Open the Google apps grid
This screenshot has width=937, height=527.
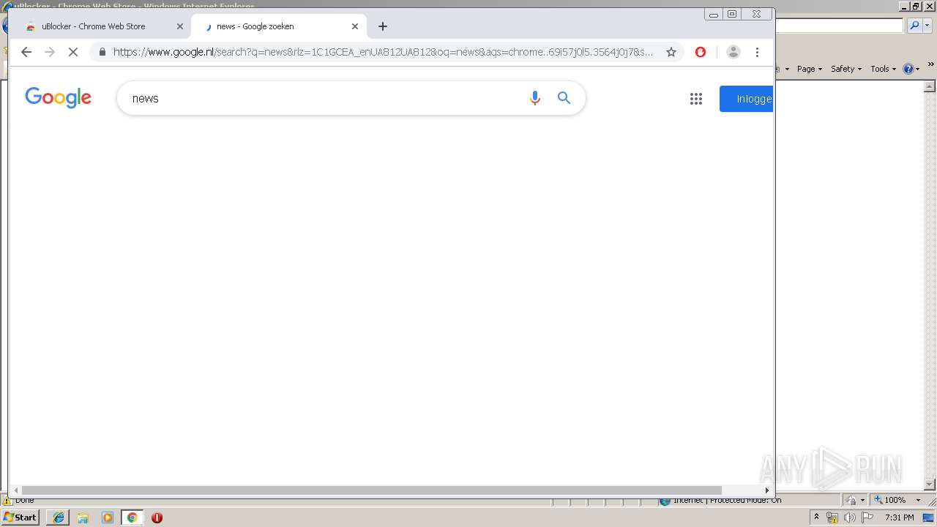click(x=696, y=99)
